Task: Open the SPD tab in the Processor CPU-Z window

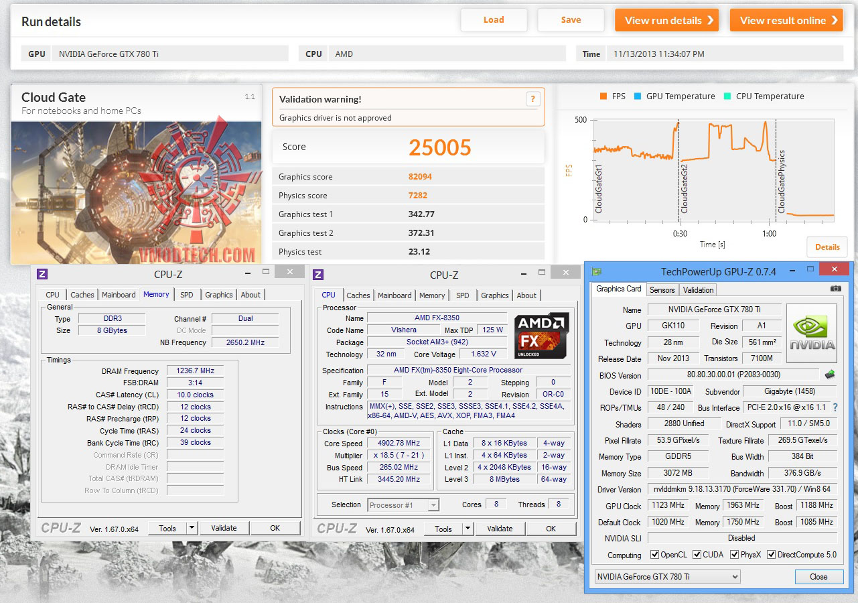Action: tap(463, 295)
